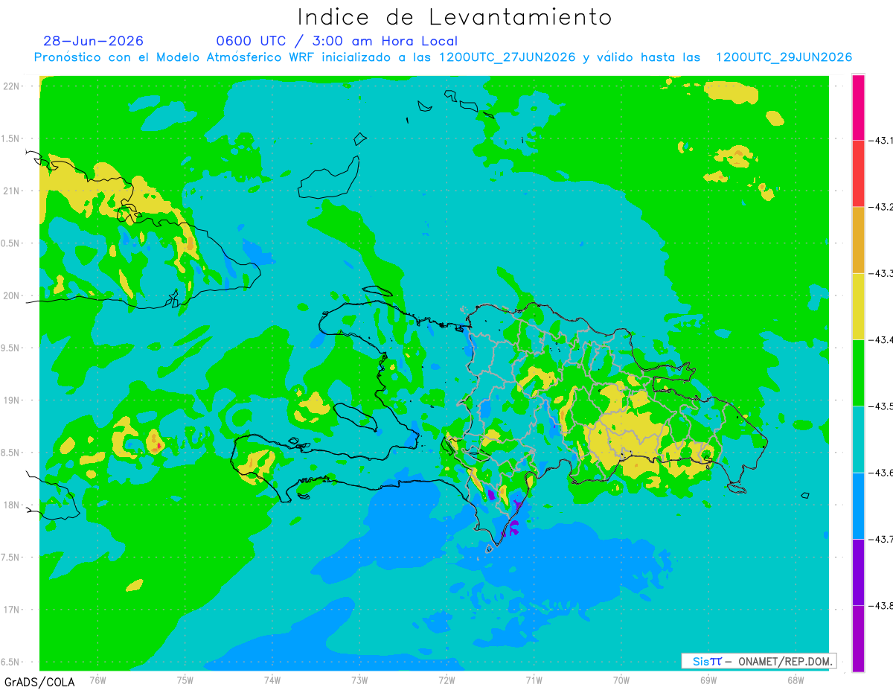This screenshot has height=690, width=893.
Task: Click the '74W' longitude label
Action: pyautogui.click(x=272, y=680)
